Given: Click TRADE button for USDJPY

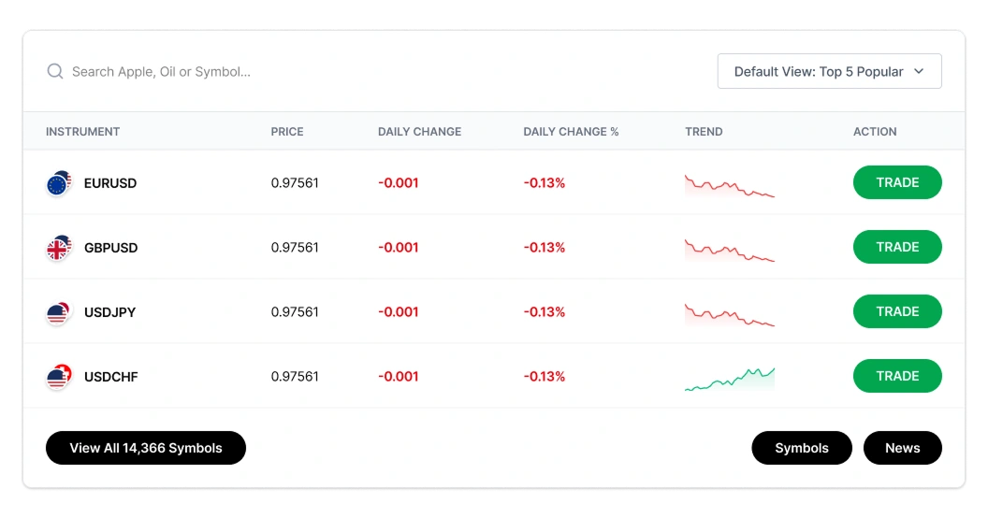Looking at the screenshot, I should (897, 311).
